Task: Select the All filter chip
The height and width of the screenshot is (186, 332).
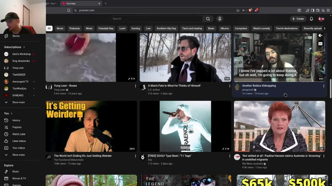Action: pyautogui.click(x=49, y=28)
